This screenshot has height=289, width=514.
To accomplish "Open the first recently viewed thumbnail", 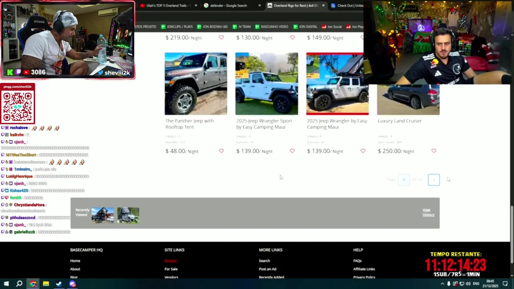I will [102, 215].
